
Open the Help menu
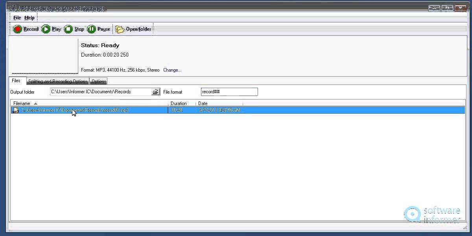[x=29, y=18]
